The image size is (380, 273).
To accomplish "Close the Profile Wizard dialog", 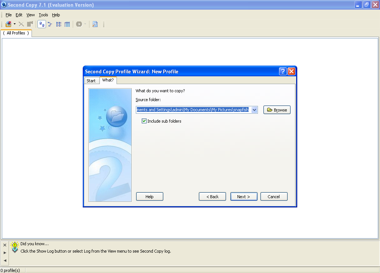I will coord(291,71).
